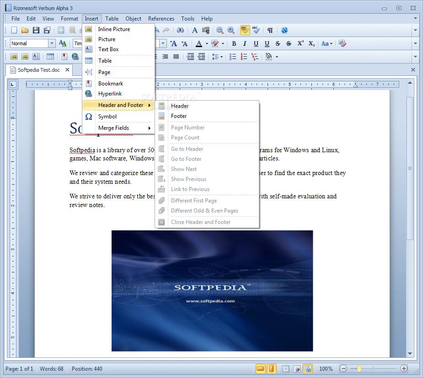
Task: Click the Zoom out magnifier icon
Action: [x=220, y=30]
